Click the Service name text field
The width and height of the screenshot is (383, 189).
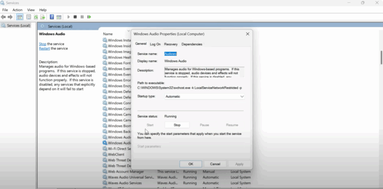click(204, 54)
